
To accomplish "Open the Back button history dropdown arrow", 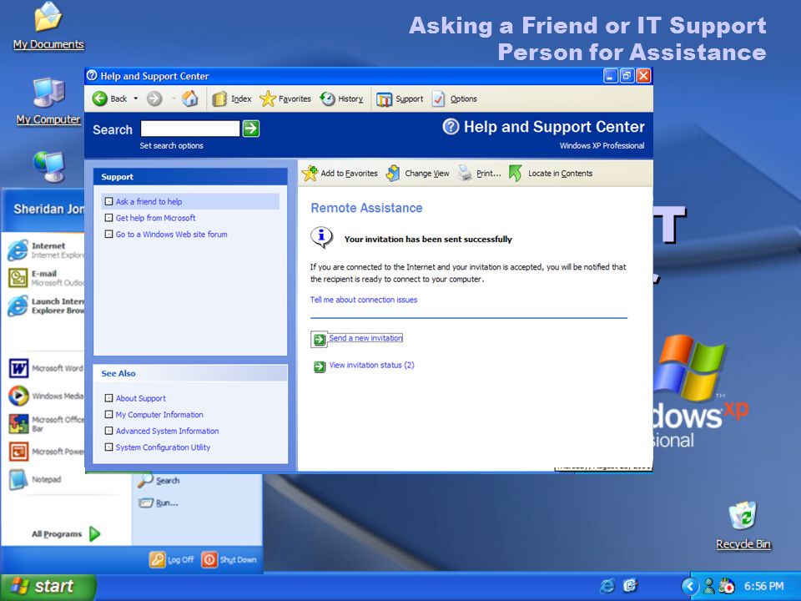I will 136,98.
